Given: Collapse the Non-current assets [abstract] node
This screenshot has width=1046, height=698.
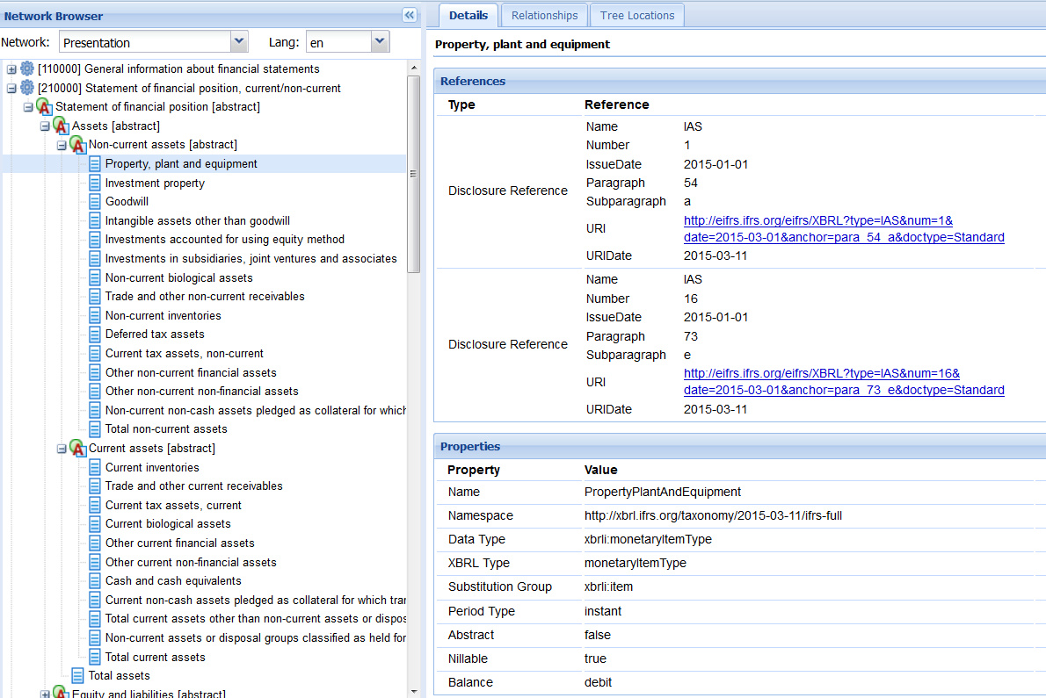Looking at the screenshot, I should pyautogui.click(x=62, y=145).
